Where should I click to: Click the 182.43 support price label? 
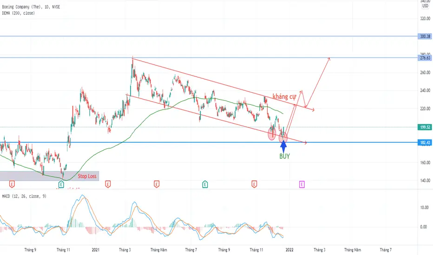pyautogui.click(x=425, y=142)
